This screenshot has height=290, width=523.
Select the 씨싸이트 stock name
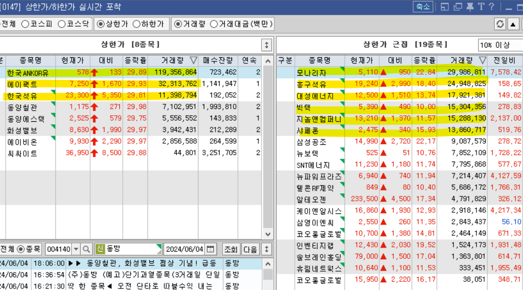click(x=22, y=153)
